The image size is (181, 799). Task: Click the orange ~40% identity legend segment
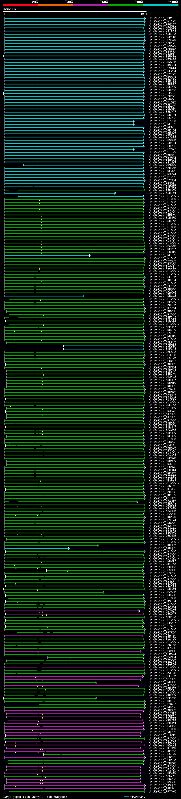[x=55, y=5]
